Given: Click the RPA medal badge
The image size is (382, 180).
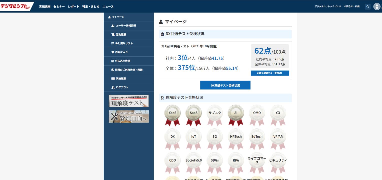Looking at the screenshot, I should click(x=236, y=161).
